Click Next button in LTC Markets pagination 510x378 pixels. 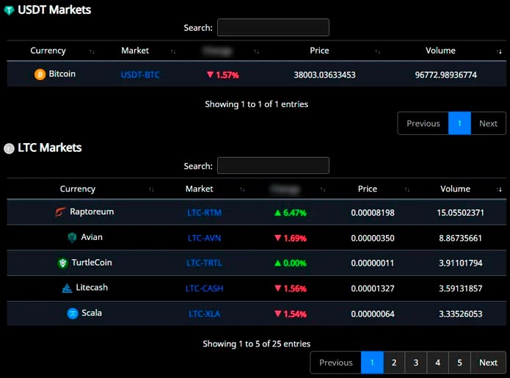[x=488, y=363]
